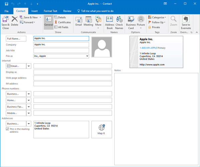Switch to the Contact tab
Screen dimensions: 200x167
coord(21,11)
